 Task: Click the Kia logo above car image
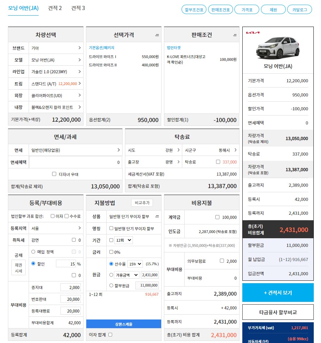click(x=253, y=33)
